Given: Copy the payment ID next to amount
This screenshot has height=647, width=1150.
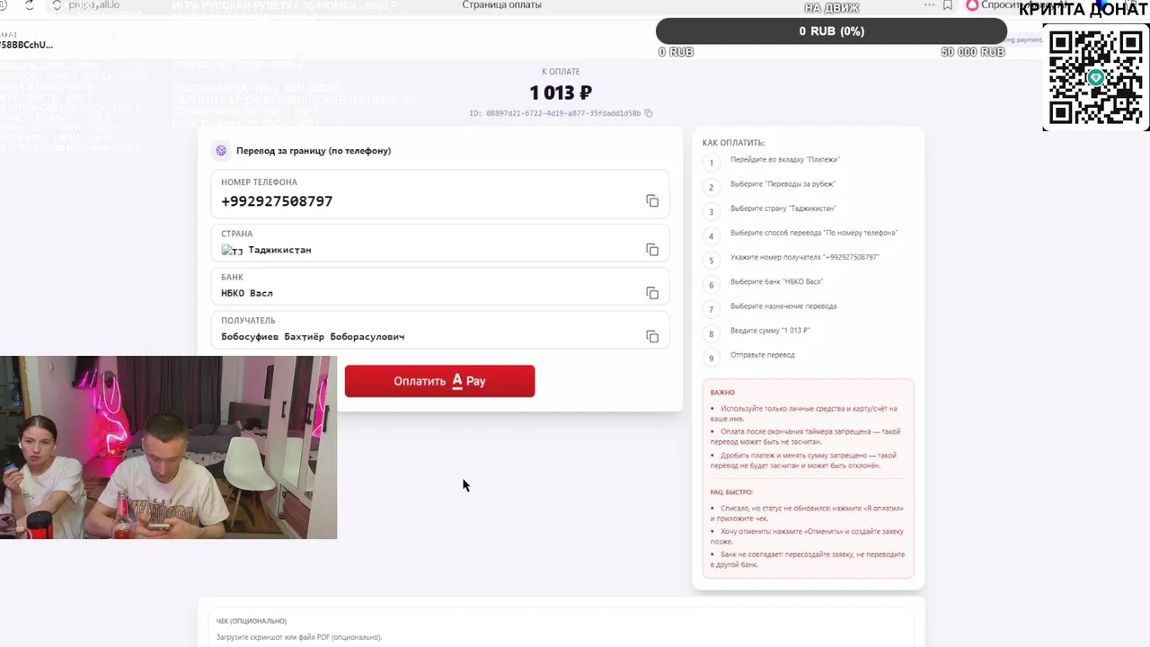Looking at the screenshot, I should pos(649,113).
